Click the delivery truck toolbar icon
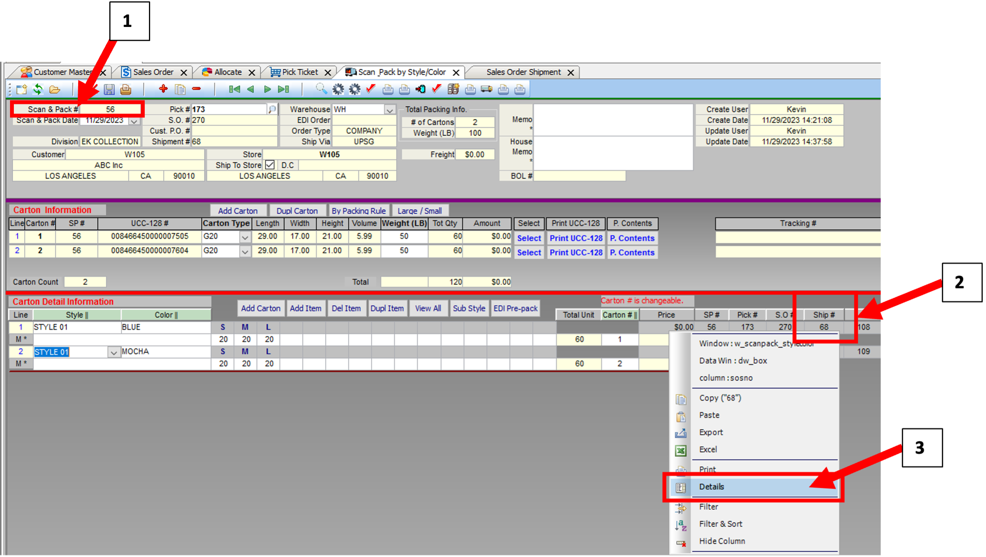Screen dimensions: 986x557 (x=486, y=89)
